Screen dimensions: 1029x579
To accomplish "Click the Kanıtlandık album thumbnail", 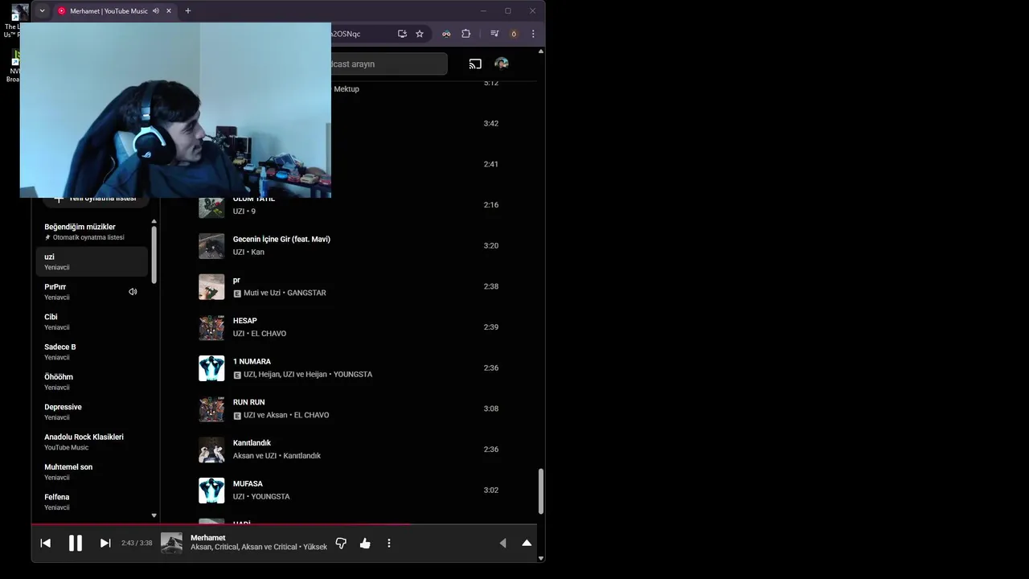I will tap(211, 450).
